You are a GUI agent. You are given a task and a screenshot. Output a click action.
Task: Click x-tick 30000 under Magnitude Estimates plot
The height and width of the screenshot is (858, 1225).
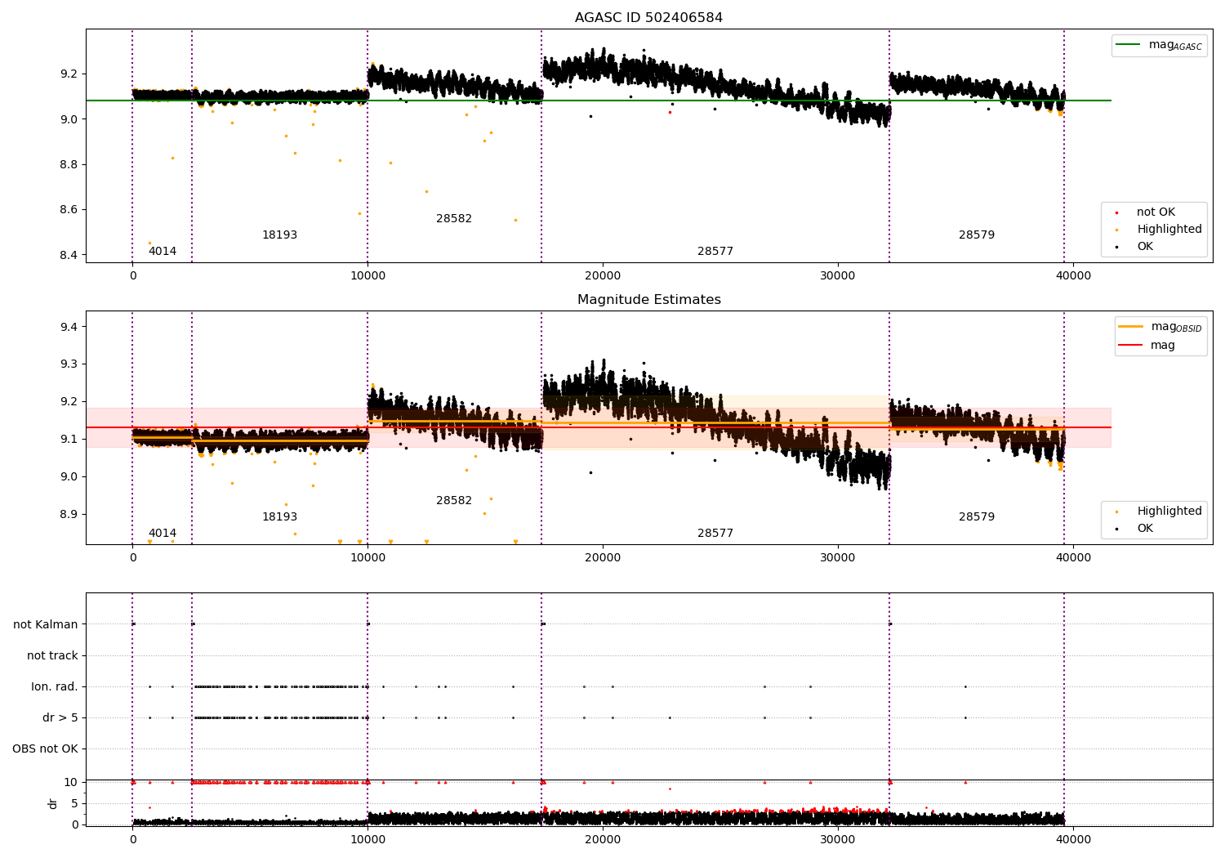tap(838, 557)
